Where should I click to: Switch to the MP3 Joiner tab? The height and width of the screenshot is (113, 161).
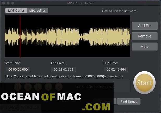click(x=38, y=11)
